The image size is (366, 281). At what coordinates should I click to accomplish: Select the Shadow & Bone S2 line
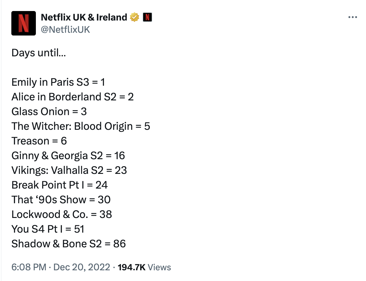(69, 244)
